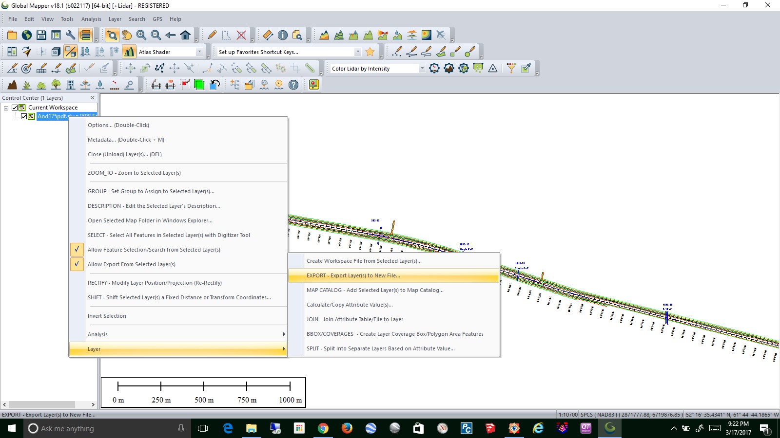Click the create area feature pencil icon
This screenshot has height=438, width=780.
441,52
